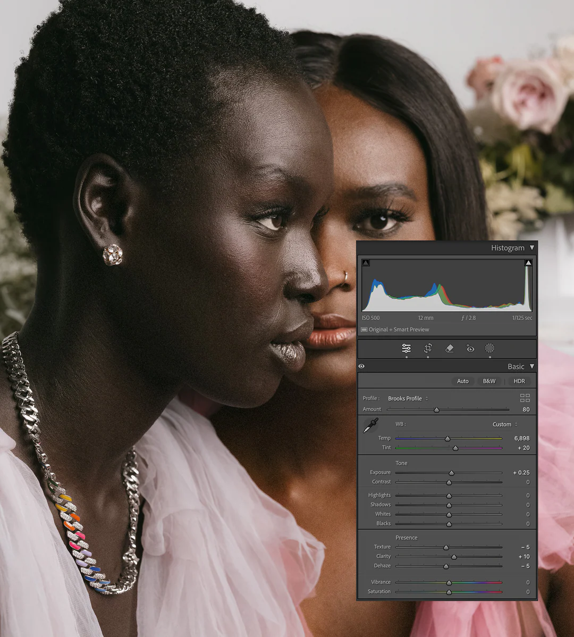Screen dimensions: 574x637
Task: Enable HDR editing mode
Action: (519, 381)
